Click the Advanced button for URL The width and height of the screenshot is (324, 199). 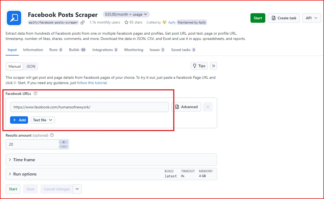point(186,107)
